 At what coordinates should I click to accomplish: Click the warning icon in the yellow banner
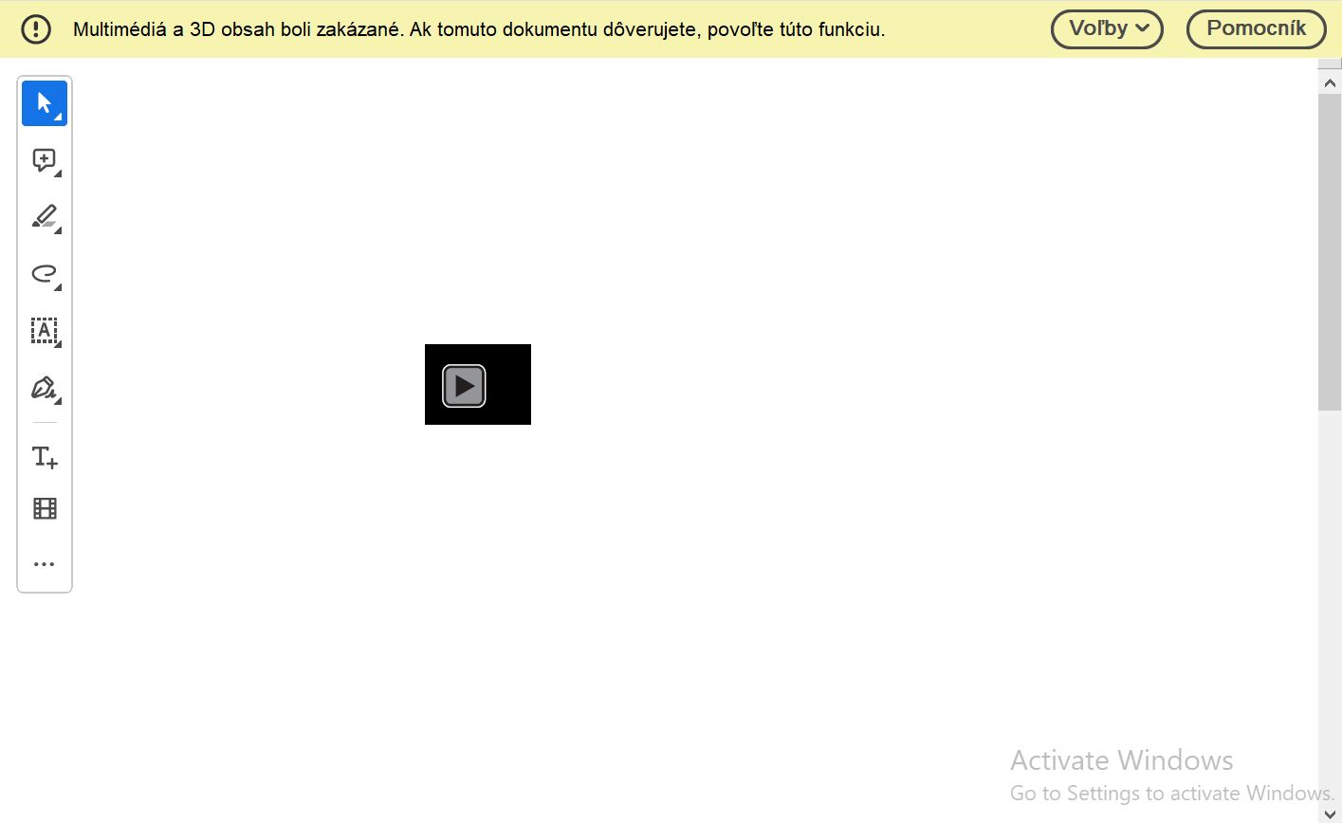[x=36, y=29]
